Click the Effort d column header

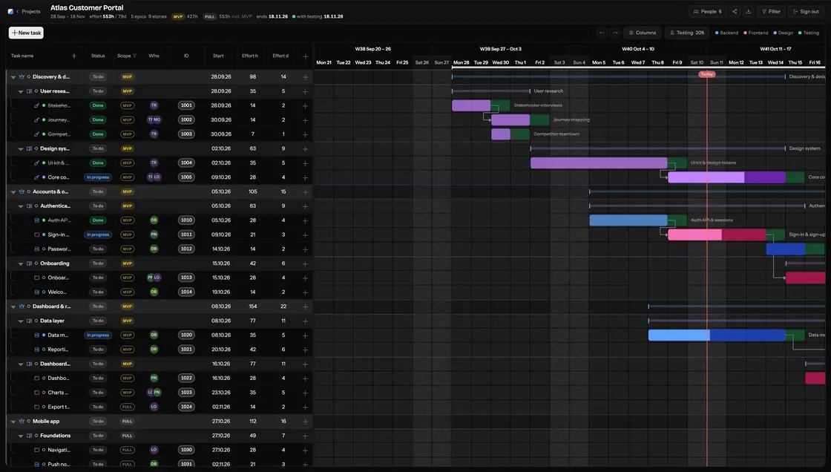[280, 56]
